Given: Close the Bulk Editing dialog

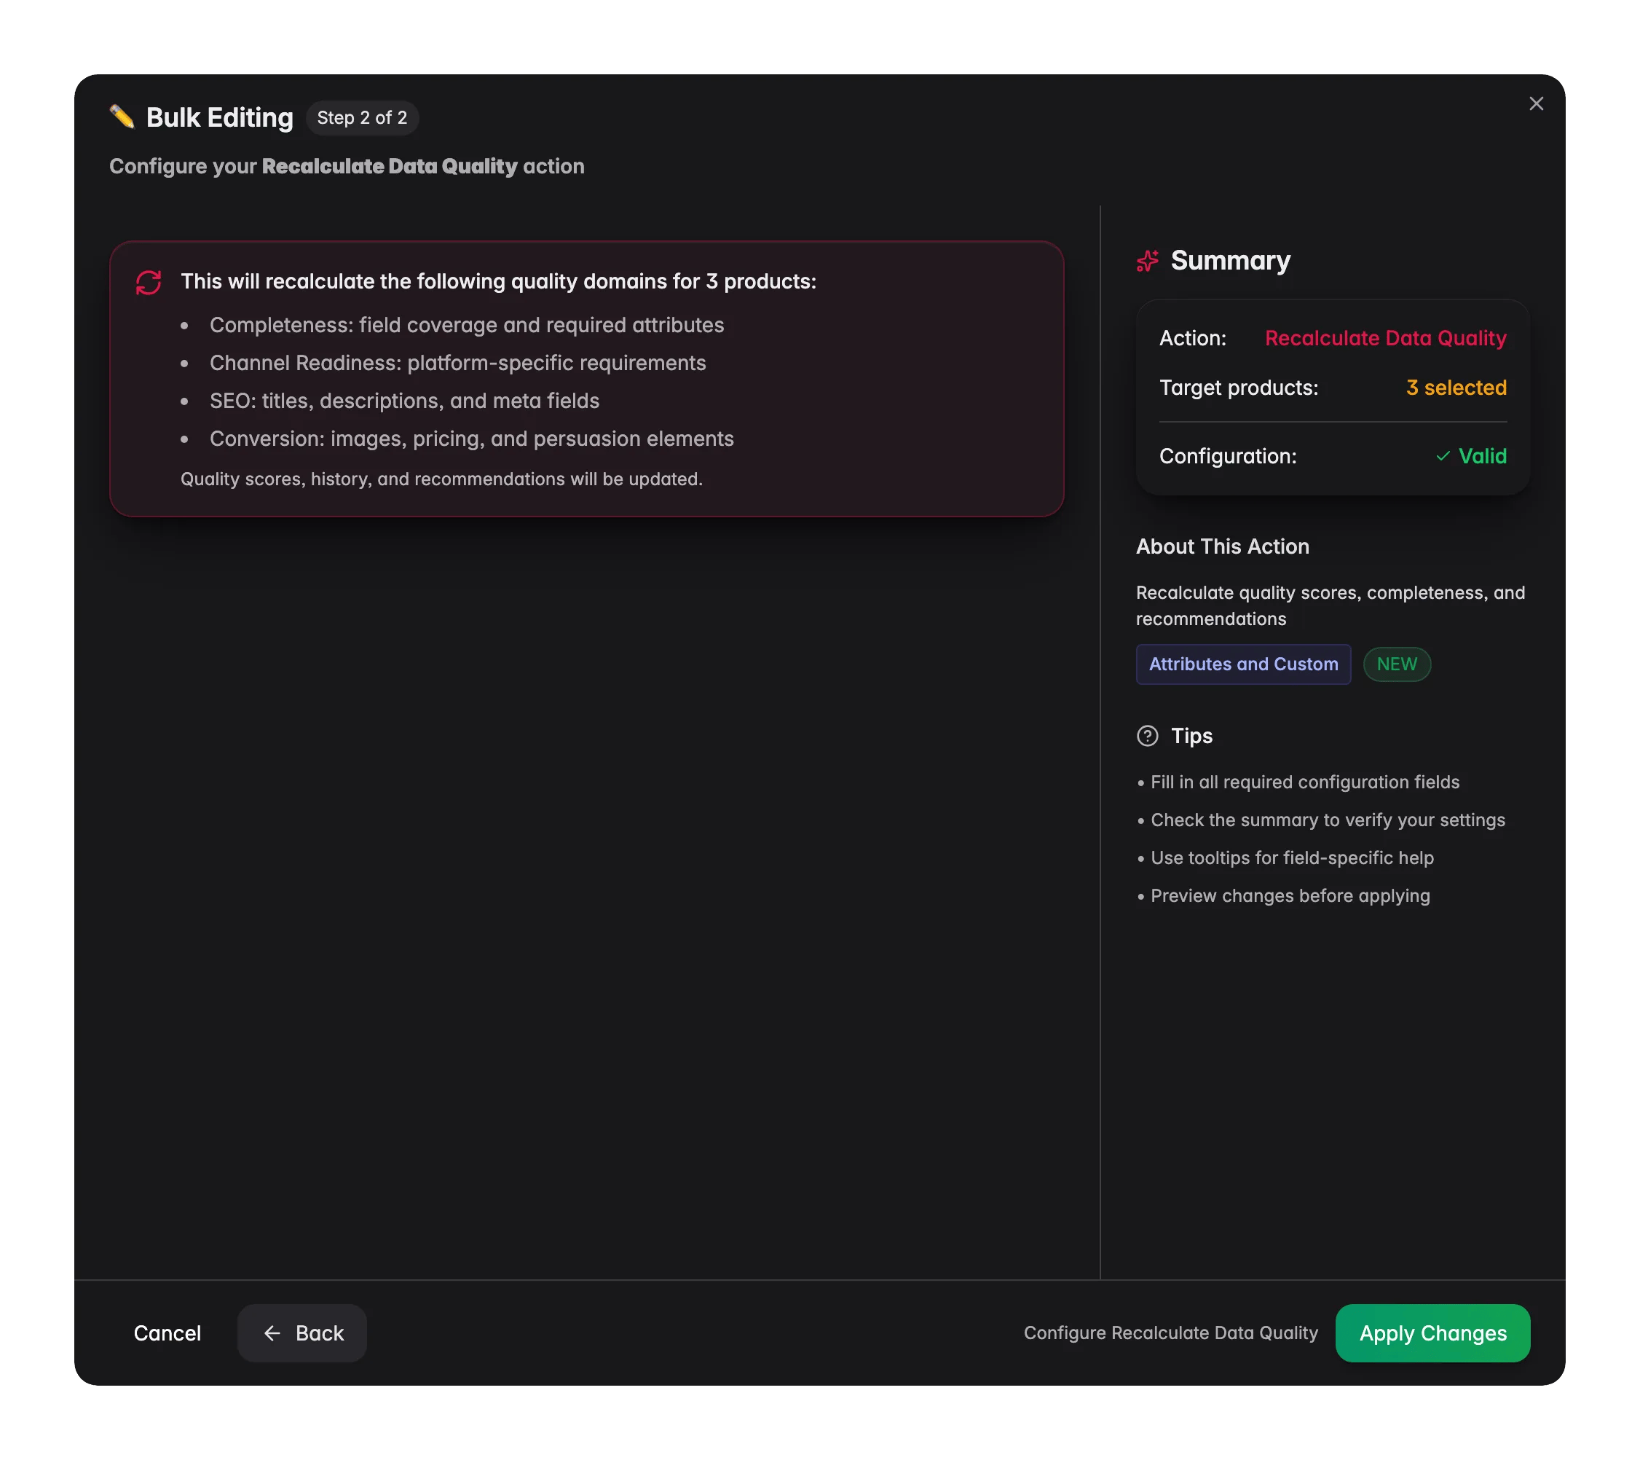Looking at the screenshot, I should coord(1536,103).
